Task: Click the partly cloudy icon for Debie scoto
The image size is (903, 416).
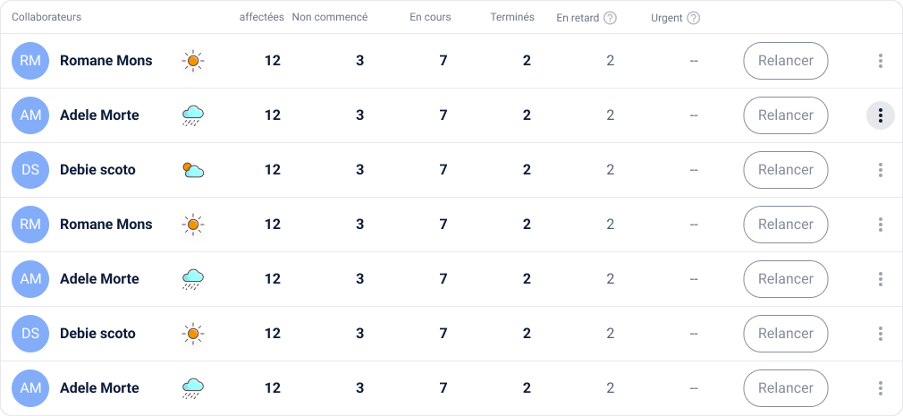Action: point(193,170)
